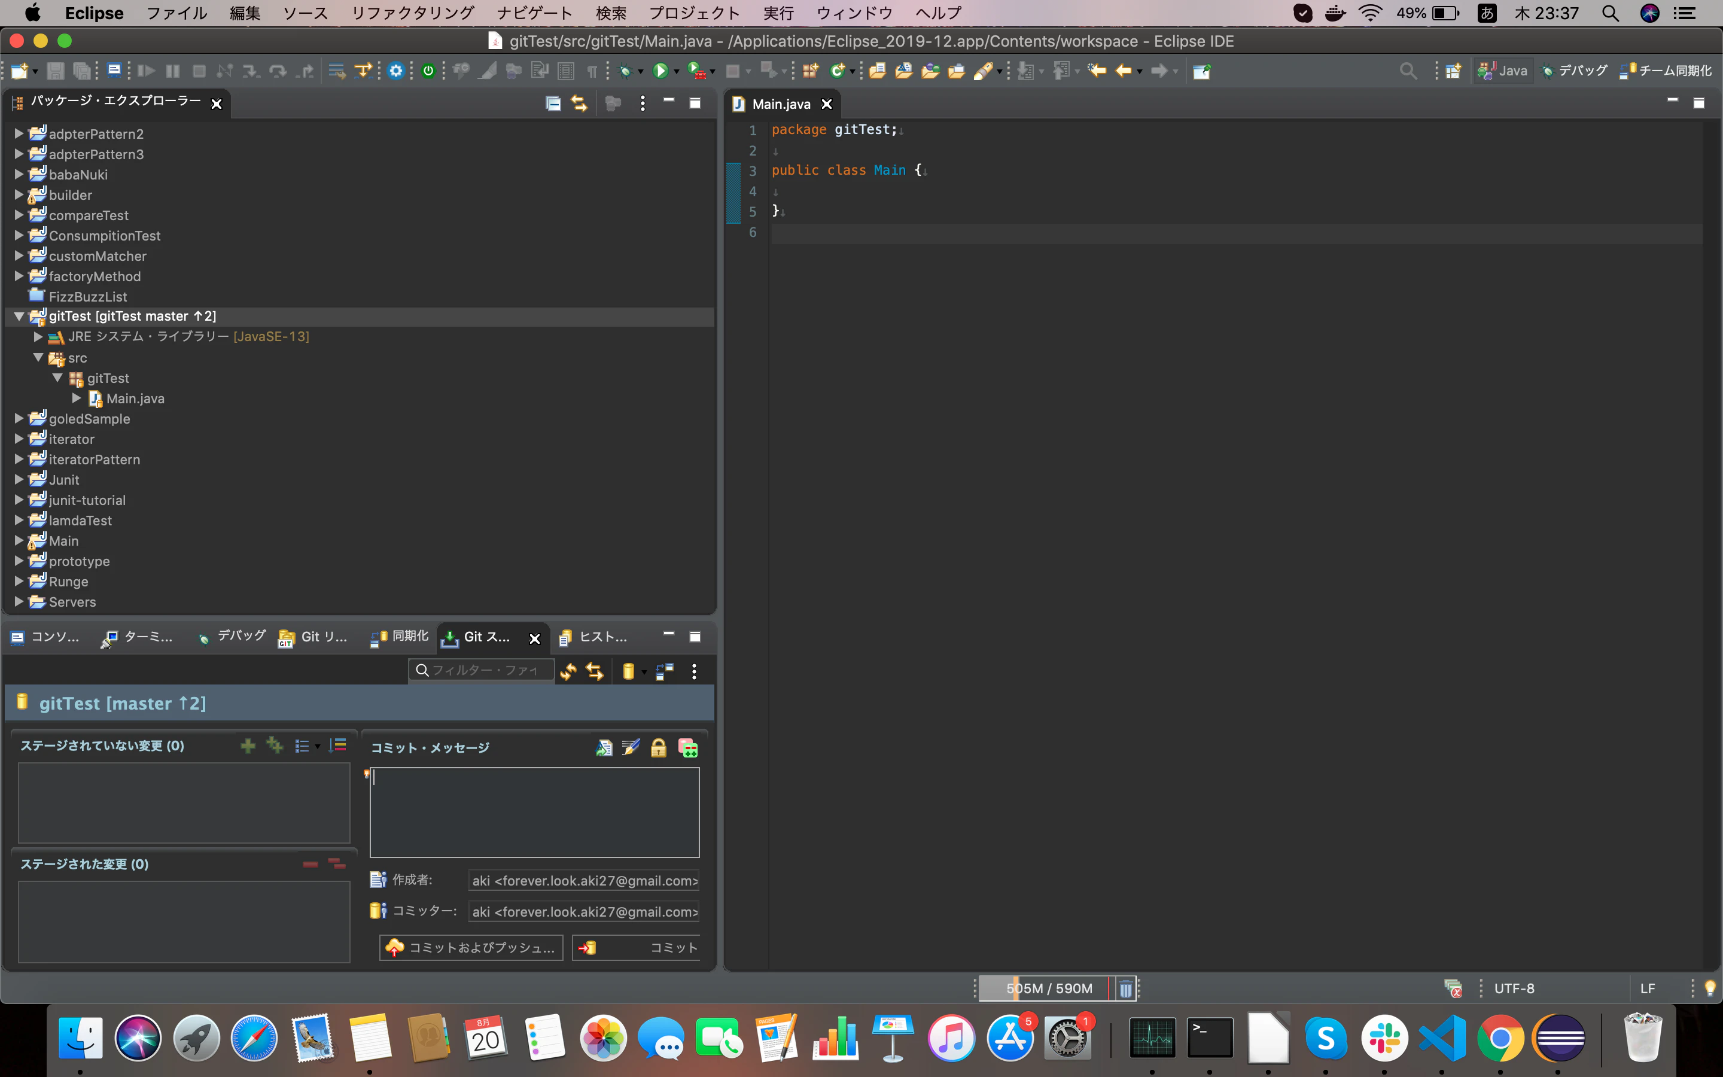Collapse the gitTest project tree node
This screenshot has height=1077, width=1723.
tap(19, 315)
